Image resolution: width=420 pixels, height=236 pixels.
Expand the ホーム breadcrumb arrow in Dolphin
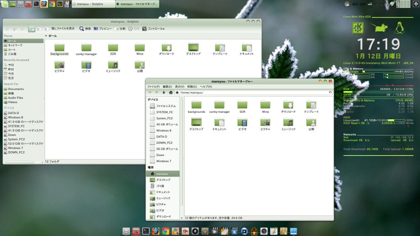(46, 35)
